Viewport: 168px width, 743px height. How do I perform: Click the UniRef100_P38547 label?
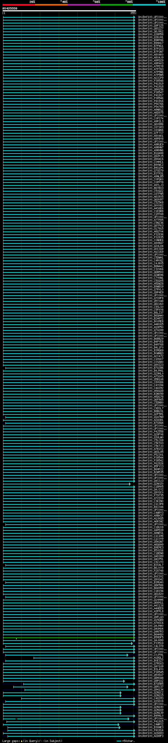(151, 92)
